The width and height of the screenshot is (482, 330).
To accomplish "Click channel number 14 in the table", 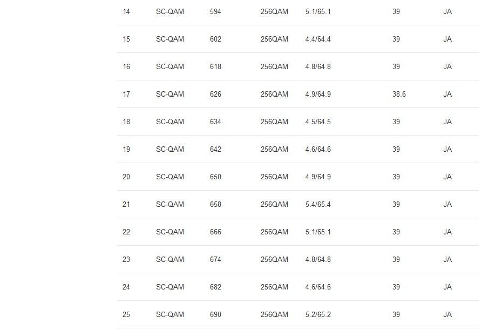I will (126, 11).
